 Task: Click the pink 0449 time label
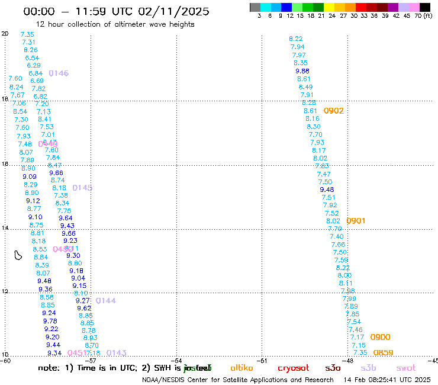tap(48, 144)
